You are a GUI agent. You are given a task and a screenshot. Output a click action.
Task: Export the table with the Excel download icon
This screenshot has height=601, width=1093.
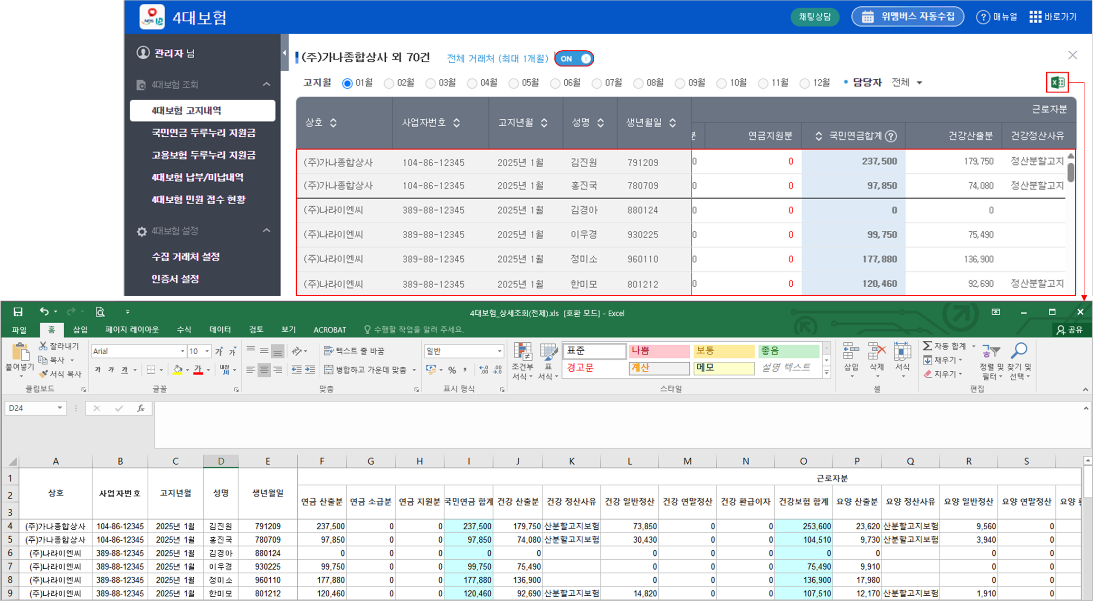1057,83
